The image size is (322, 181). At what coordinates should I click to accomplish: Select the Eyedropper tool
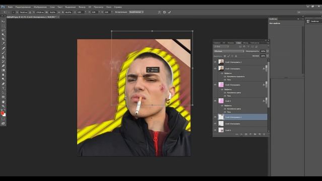[x=3, y=44]
